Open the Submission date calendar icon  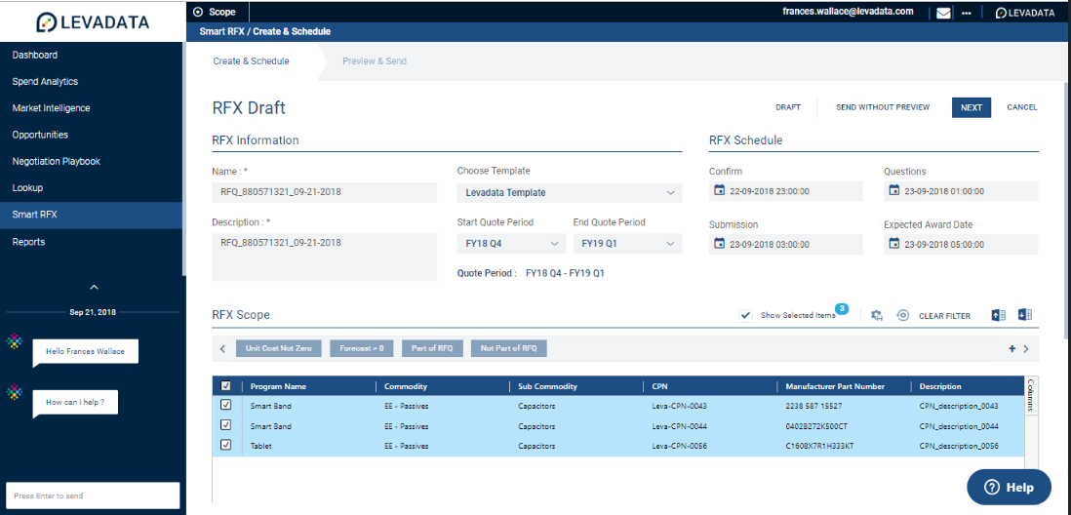tap(719, 244)
